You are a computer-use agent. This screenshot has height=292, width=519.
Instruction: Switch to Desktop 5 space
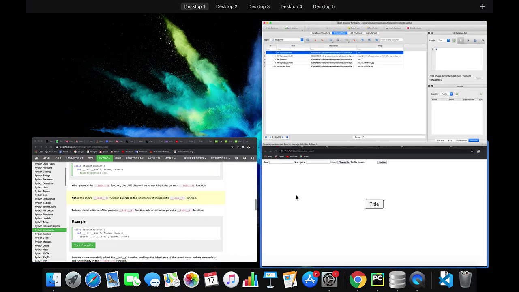coord(324,6)
